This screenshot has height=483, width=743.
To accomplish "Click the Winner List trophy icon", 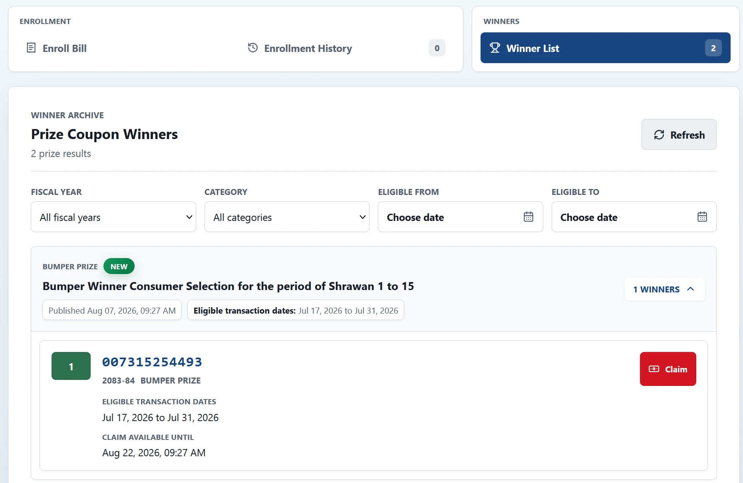I will click(495, 48).
